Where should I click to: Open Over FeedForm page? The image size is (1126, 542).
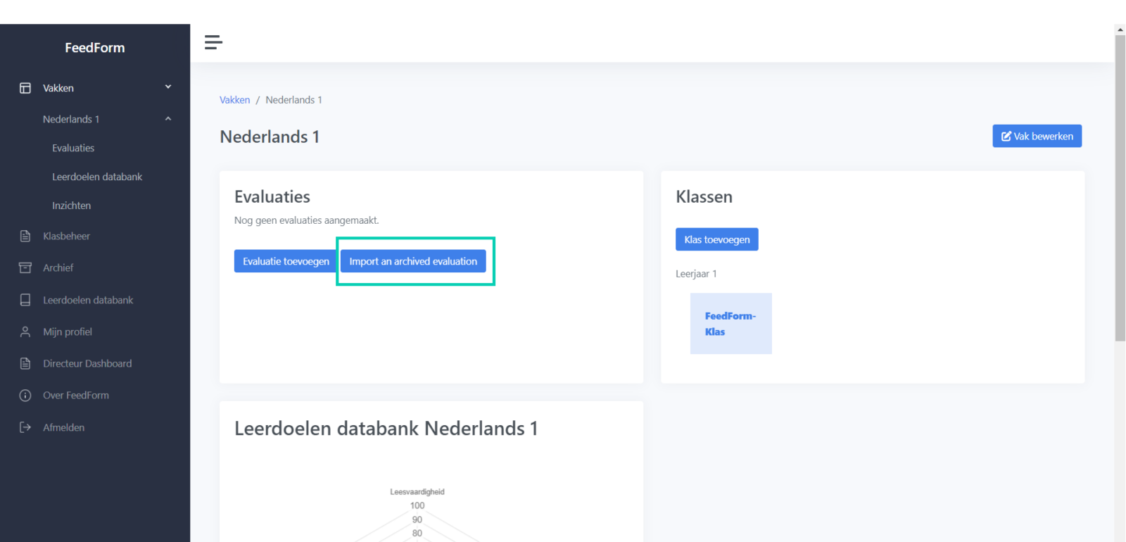[x=76, y=396]
